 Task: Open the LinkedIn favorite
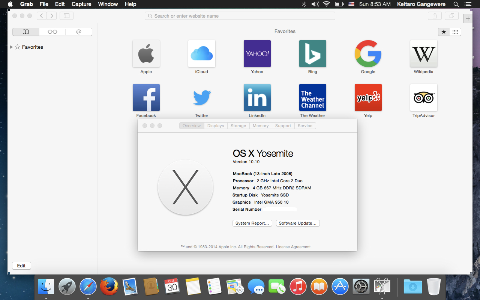coord(257,97)
